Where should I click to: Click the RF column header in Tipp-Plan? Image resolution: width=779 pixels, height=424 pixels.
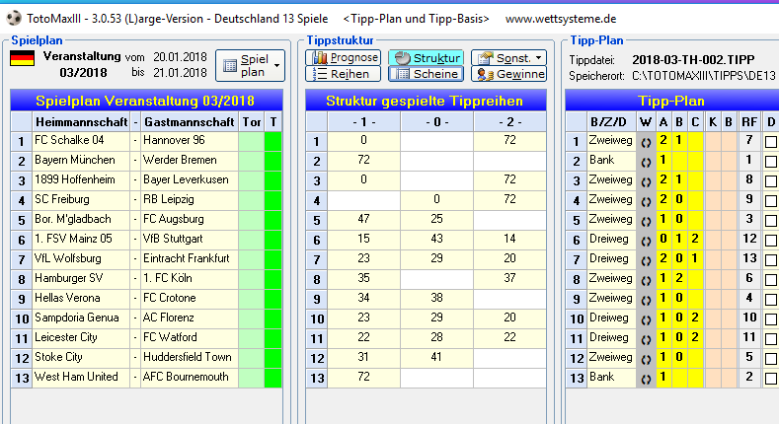pos(749,122)
